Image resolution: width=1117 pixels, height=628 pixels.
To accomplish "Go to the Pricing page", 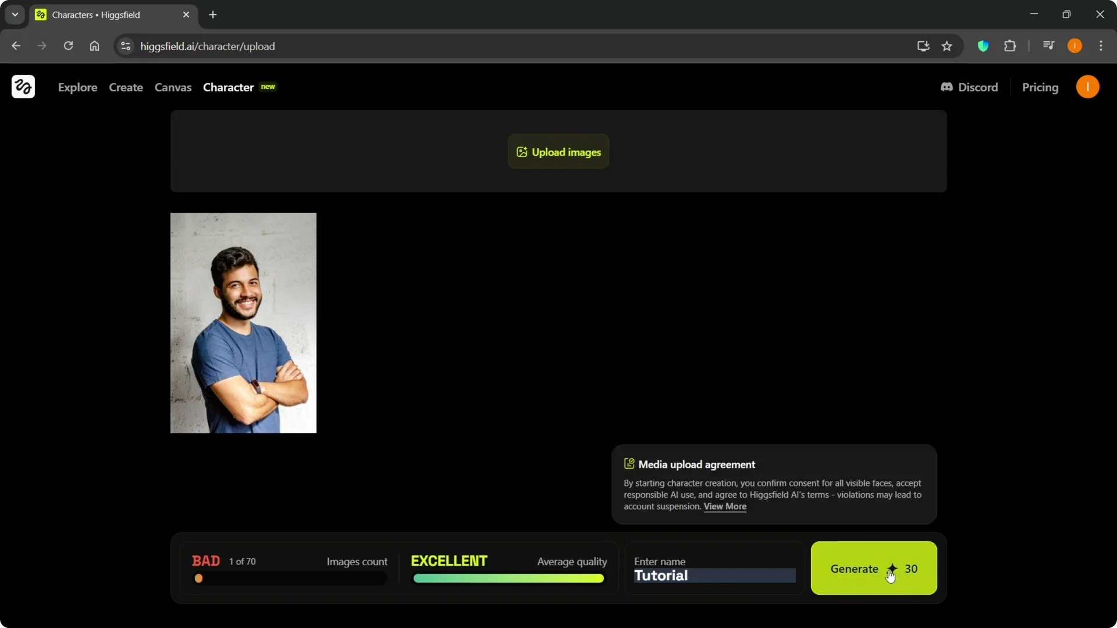I will 1041,87.
